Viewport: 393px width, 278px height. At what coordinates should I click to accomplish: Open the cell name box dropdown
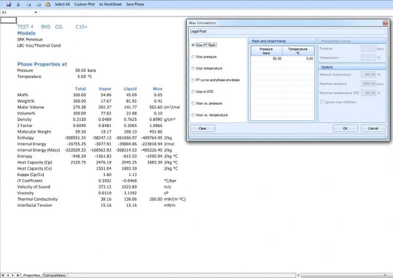[35, 12]
